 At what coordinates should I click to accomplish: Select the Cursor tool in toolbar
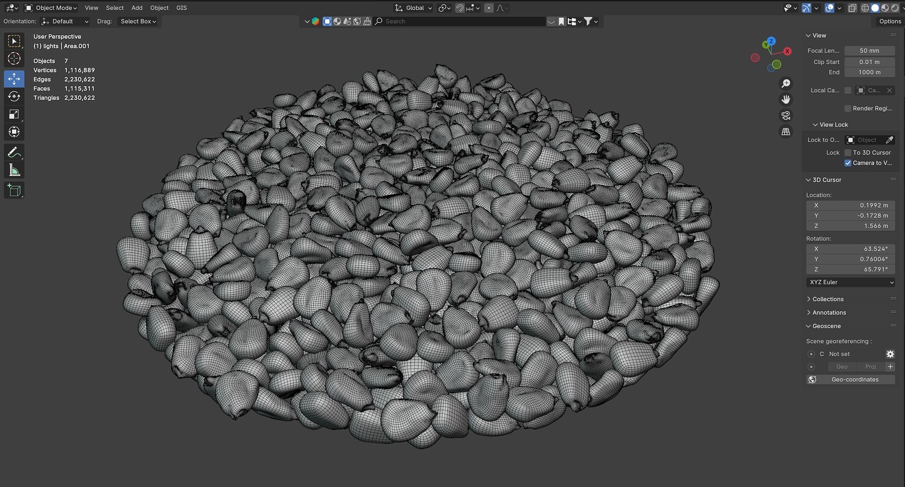[14, 59]
